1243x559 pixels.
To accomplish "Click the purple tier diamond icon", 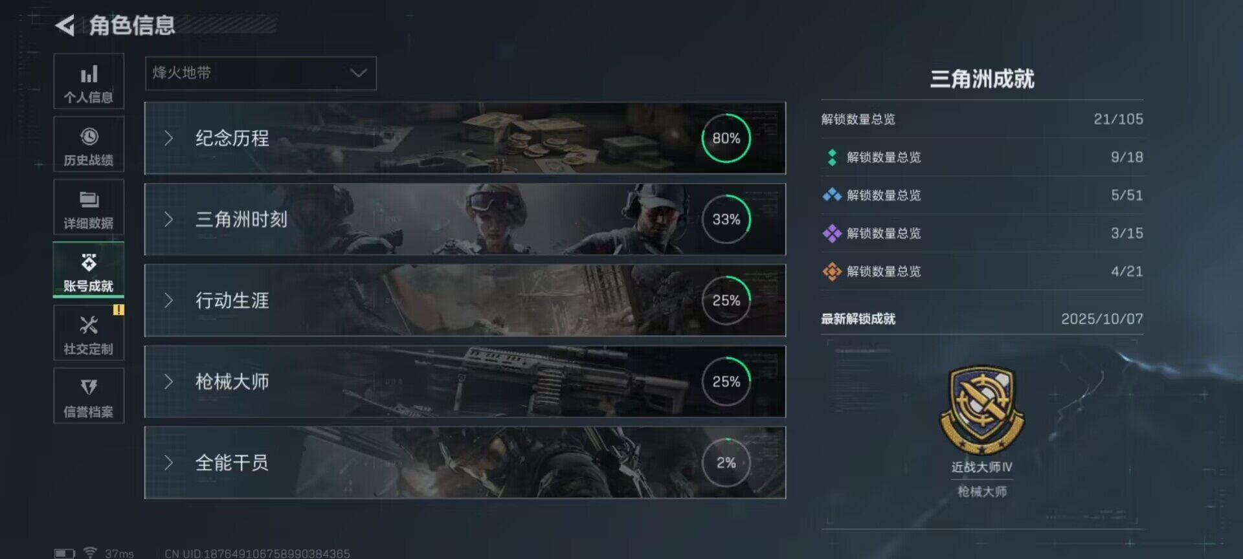I will point(832,234).
